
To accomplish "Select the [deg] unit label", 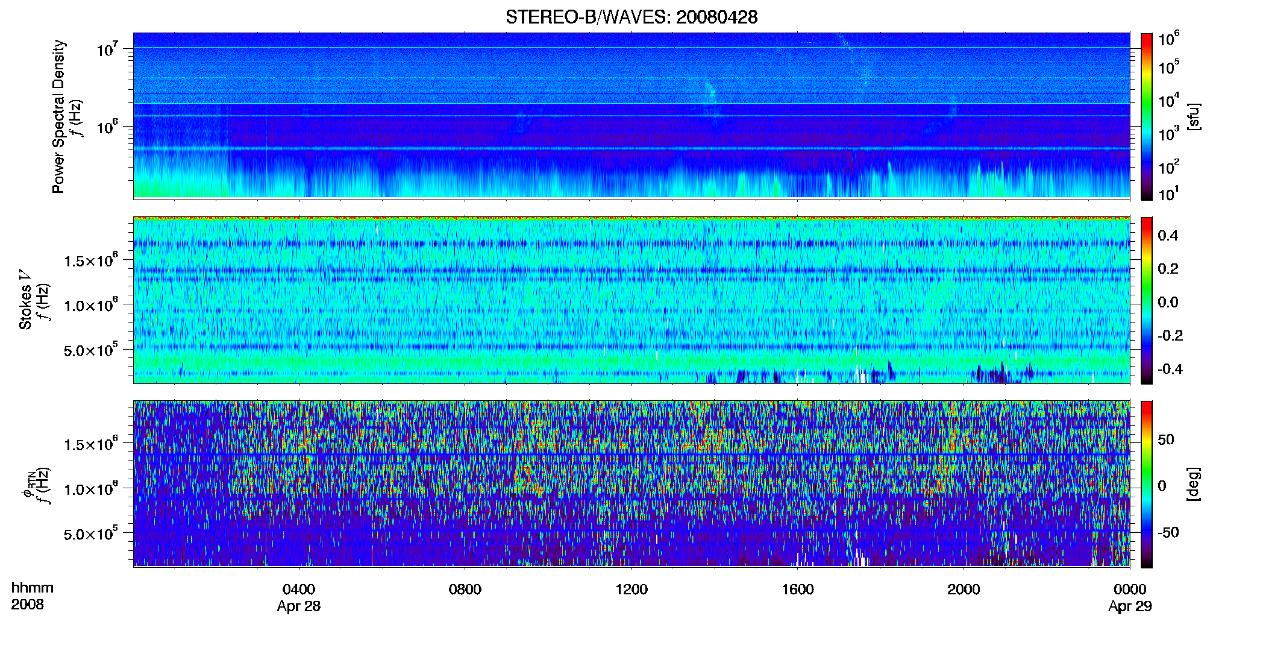I will tap(1194, 484).
